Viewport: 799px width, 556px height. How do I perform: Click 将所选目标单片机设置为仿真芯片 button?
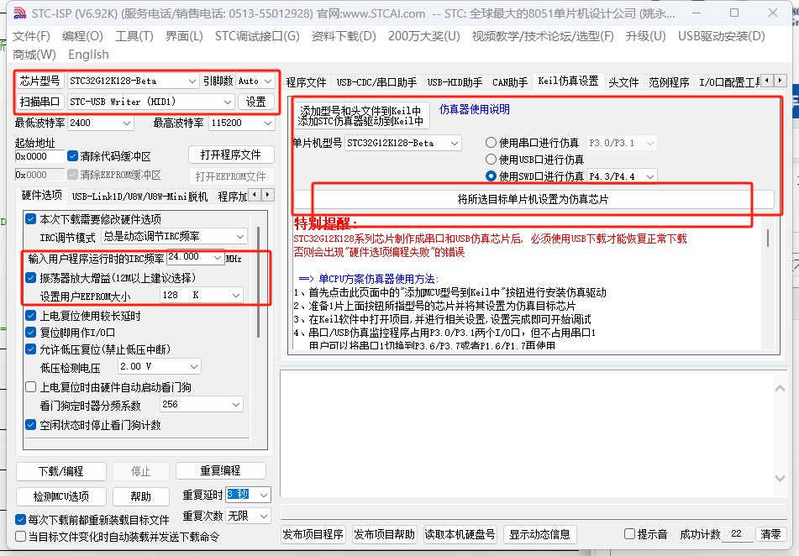coord(533,199)
